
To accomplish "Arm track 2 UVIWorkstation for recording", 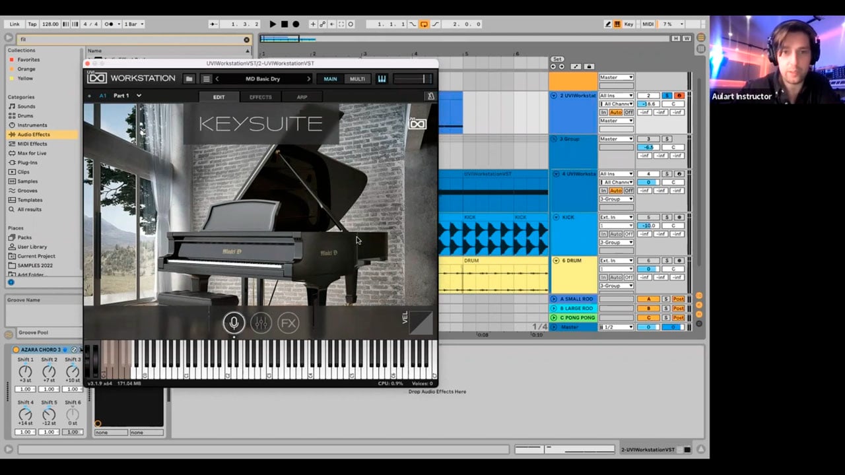I will 679,96.
